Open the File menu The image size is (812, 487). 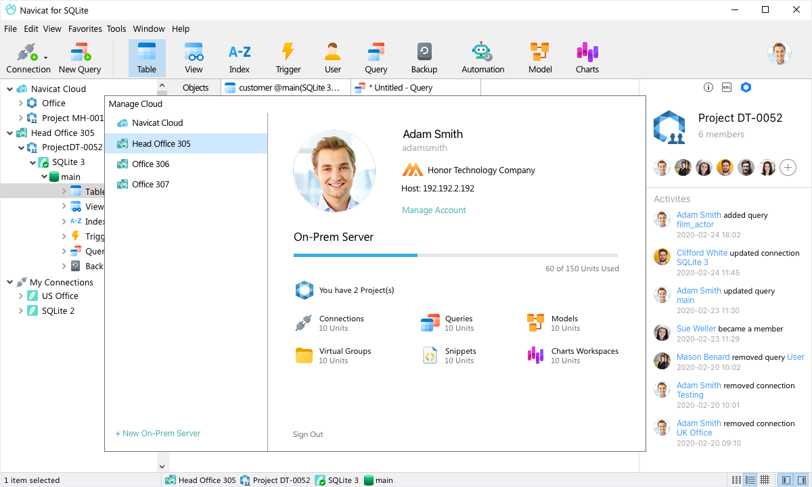(x=10, y=29)
